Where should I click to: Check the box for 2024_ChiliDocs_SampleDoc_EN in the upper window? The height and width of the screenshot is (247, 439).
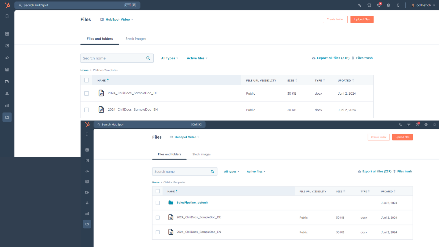(87, 110)
